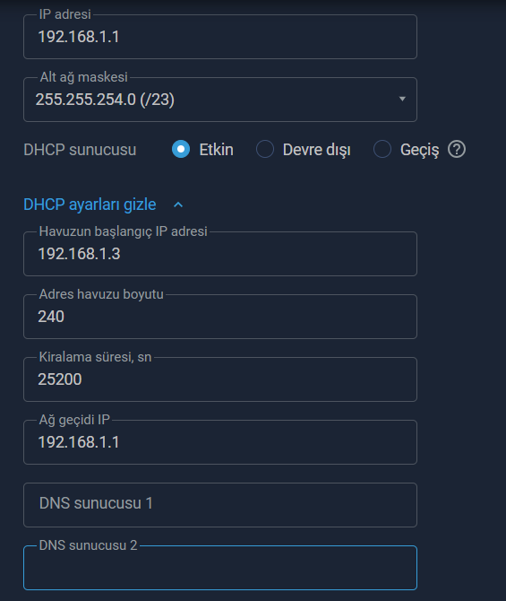The height and width of the screenshot is (601, 506).
Task: Select the Etkin DHCP radio button
Action: click(181, 149)
